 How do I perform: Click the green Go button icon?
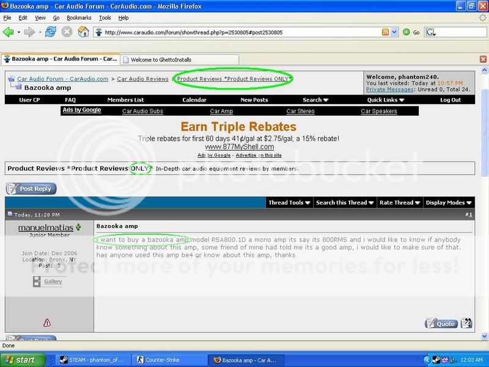click(406, 32)
